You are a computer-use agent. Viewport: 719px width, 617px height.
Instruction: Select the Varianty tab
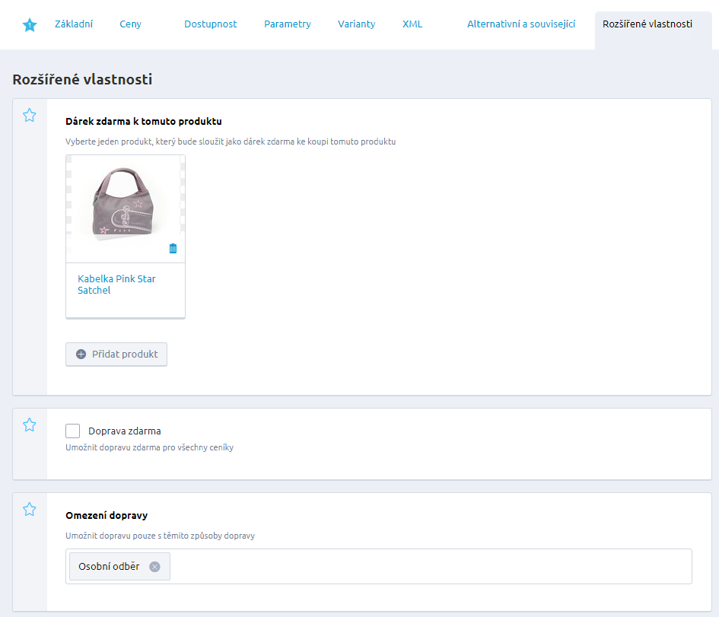tap(356, 24)
